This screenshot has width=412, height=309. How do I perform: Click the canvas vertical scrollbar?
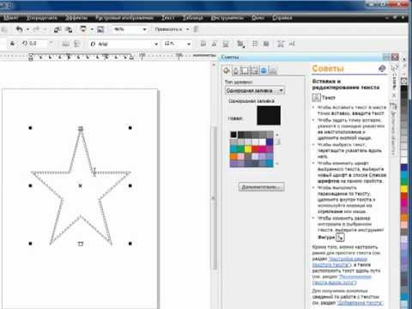[214, 197]
